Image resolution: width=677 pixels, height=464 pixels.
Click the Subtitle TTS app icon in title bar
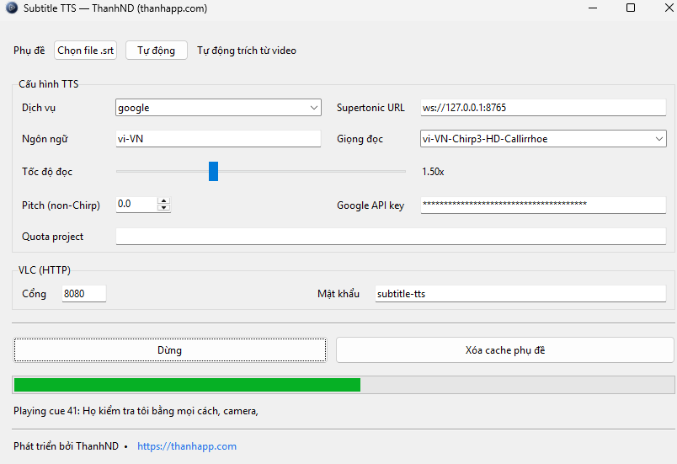(12, 8)
